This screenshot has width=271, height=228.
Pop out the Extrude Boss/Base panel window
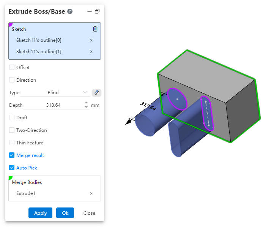tap(97, 11)
